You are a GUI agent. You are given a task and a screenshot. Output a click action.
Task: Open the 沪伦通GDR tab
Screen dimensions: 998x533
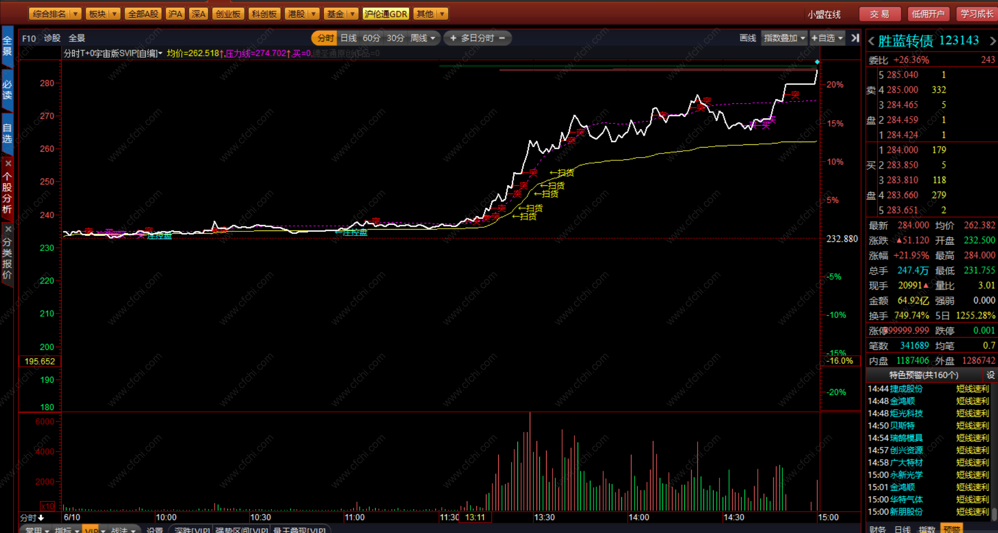(386, 14)
